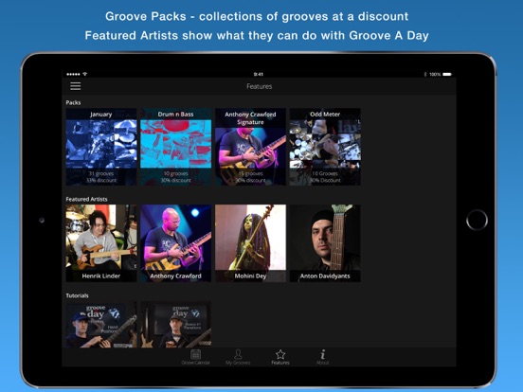The height and width of the screenshot is (392, 523).
Task: View featured artist Henrik Linder
Action: click(101, 243)
